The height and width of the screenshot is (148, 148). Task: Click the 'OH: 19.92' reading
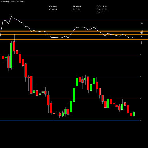point(102,9)
